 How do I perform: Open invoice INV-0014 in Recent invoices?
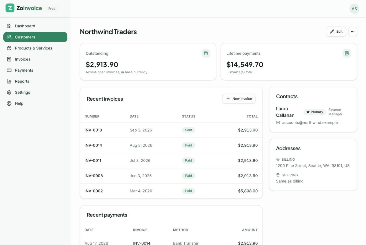coord(93,145)
